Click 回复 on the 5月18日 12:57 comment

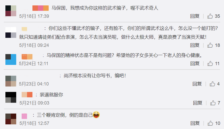195,123
